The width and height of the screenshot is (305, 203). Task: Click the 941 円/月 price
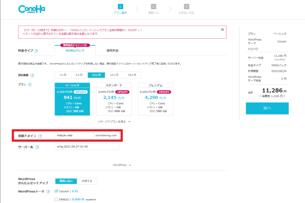[72, 98]
